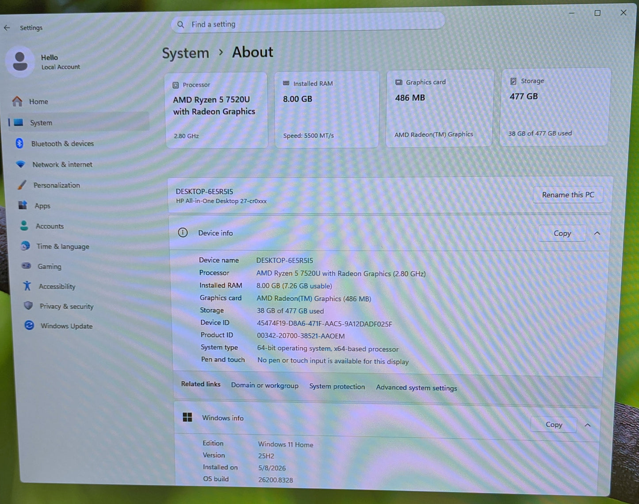Maximize the Settings window
The width and height of the screenshot is (639, 504).
[x=597, y=13]
